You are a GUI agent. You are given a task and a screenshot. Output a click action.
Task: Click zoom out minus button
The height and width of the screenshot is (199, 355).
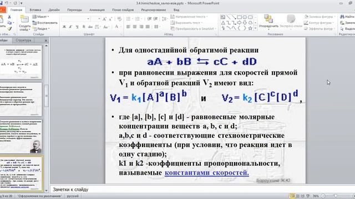tap(323, 196)
